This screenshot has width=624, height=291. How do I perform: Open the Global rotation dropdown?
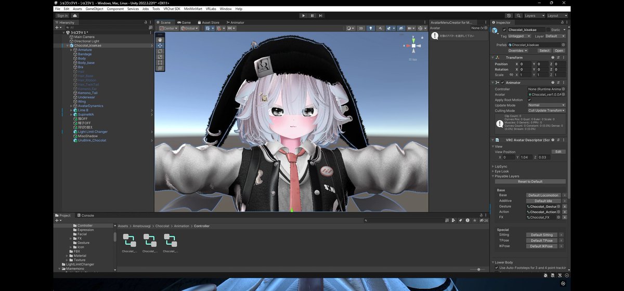[189, 28]
